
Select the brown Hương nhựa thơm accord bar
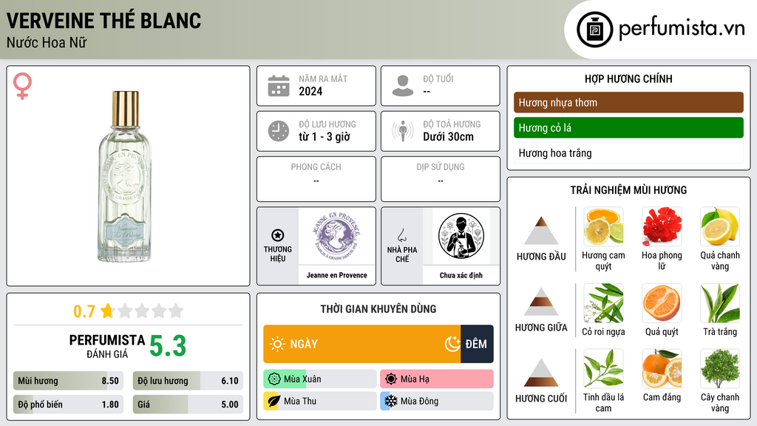[x=628, y=102]
